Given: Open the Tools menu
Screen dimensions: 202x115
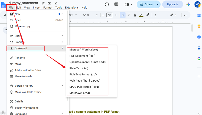Looking at the screenshot, I should click(59, 8).
